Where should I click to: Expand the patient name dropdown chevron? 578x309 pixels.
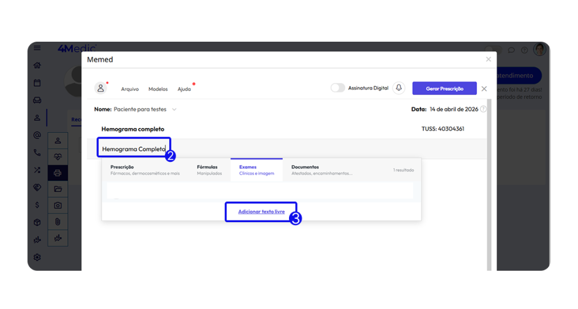coord(174,109)
